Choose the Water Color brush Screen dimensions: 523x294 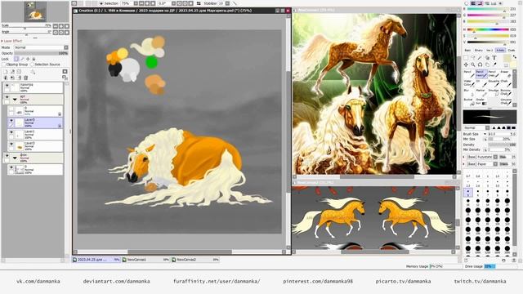pyautogui.click(x=469, y=83)
